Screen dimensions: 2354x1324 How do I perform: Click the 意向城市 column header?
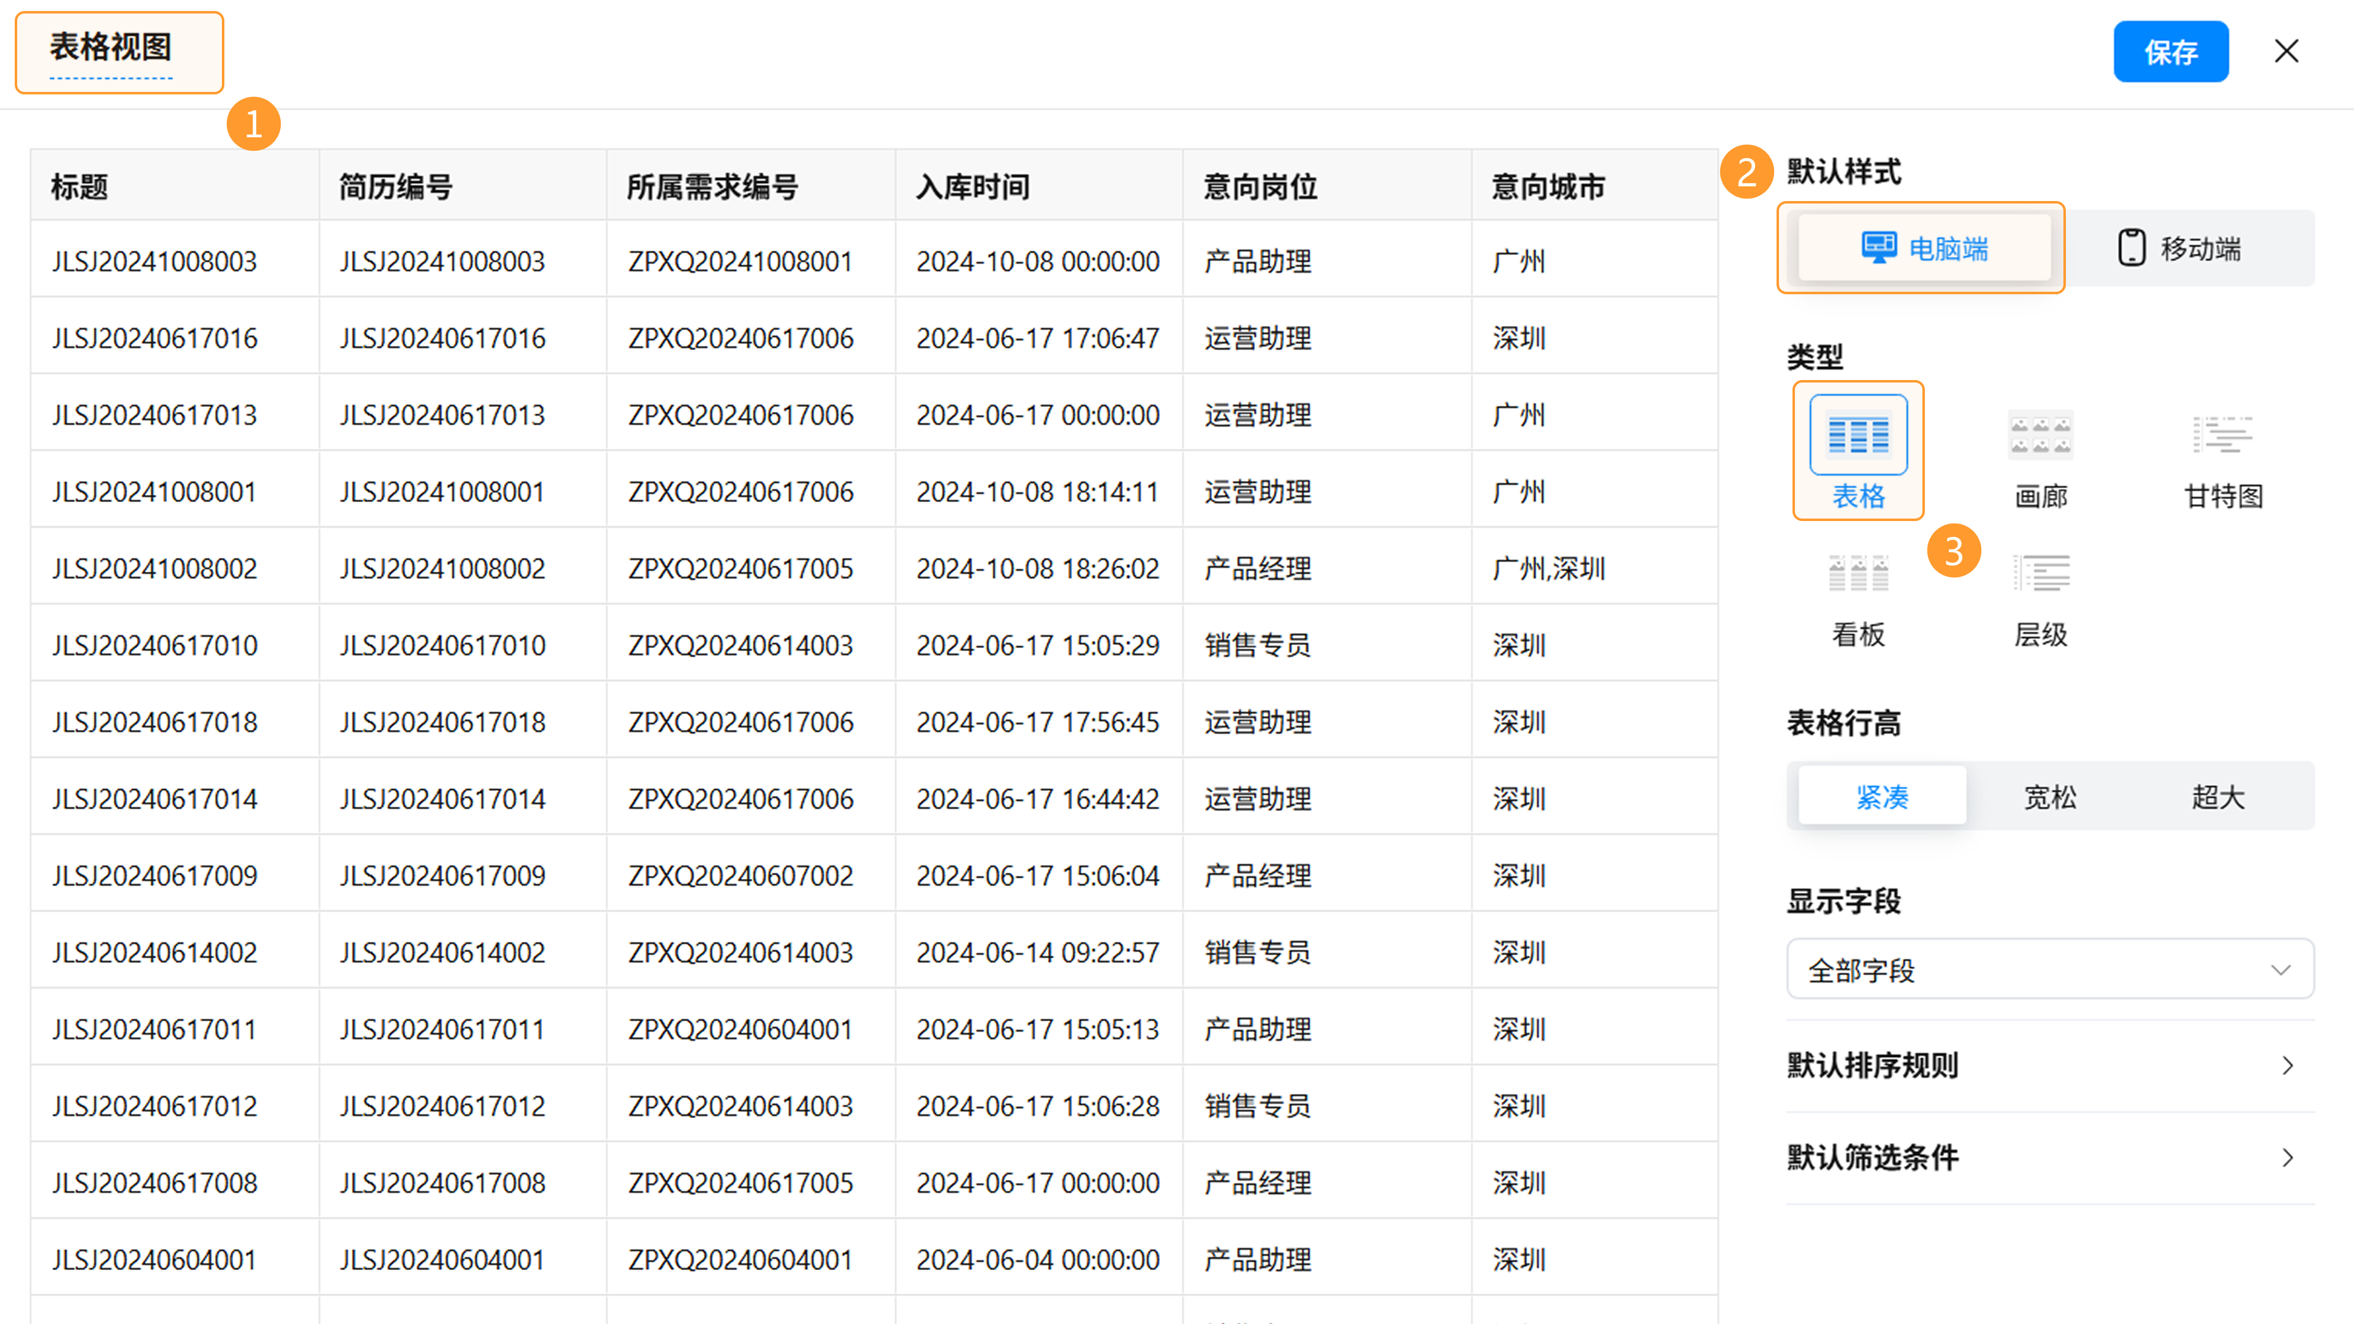click(x=1548, y=186)
